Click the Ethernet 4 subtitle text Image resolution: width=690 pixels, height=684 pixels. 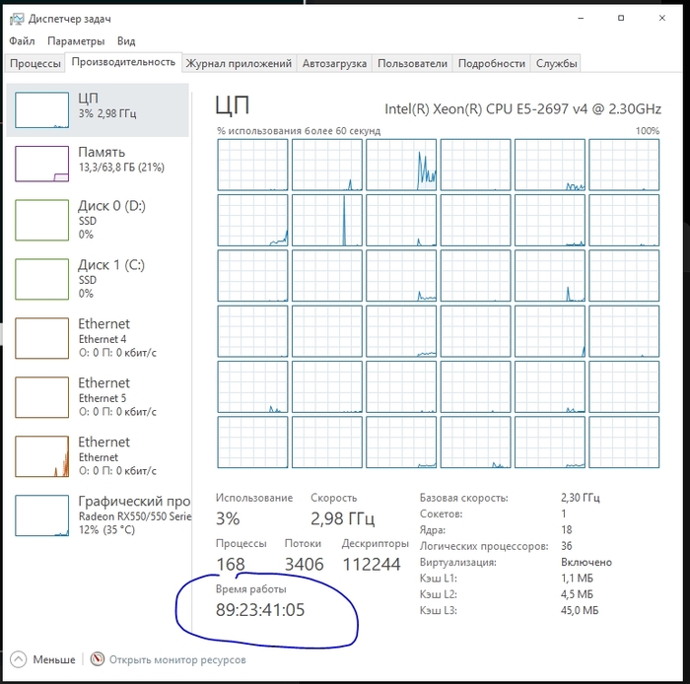point(103,339)
